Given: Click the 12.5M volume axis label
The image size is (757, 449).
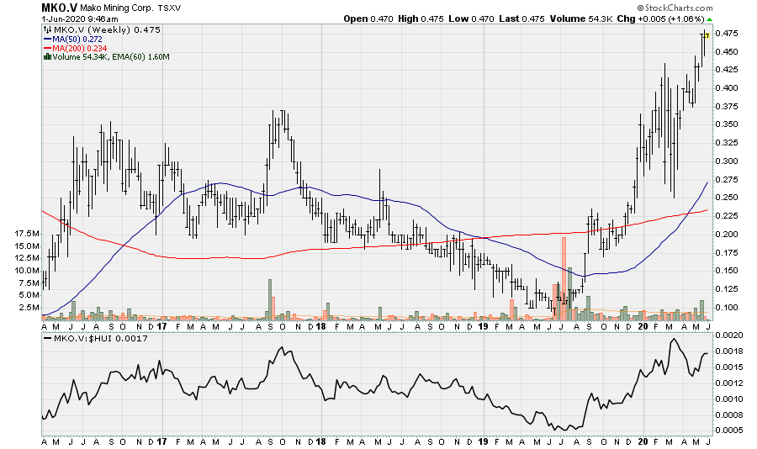Looking at the screenshot, I should pyautogui.click(x=27, y=258).
